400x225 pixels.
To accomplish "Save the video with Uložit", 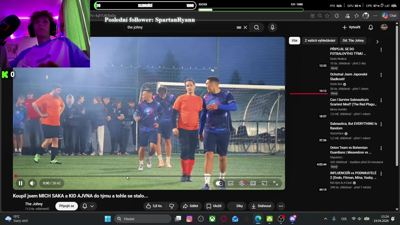I will tap(214, 206).
